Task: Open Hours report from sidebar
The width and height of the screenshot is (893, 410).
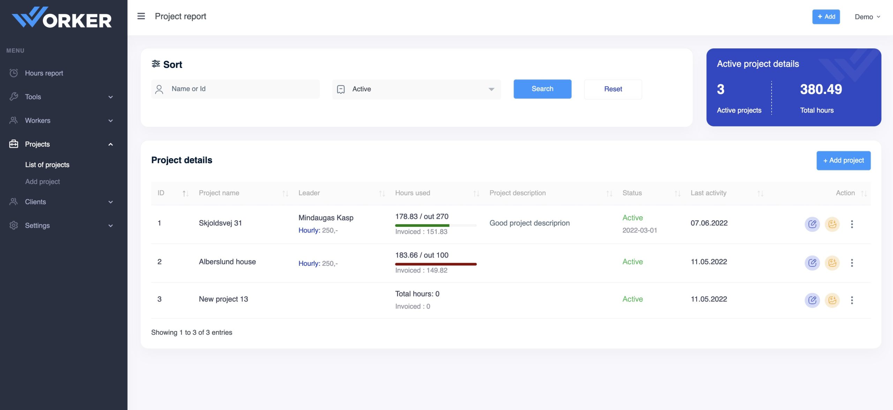Action: pos(44,73)
